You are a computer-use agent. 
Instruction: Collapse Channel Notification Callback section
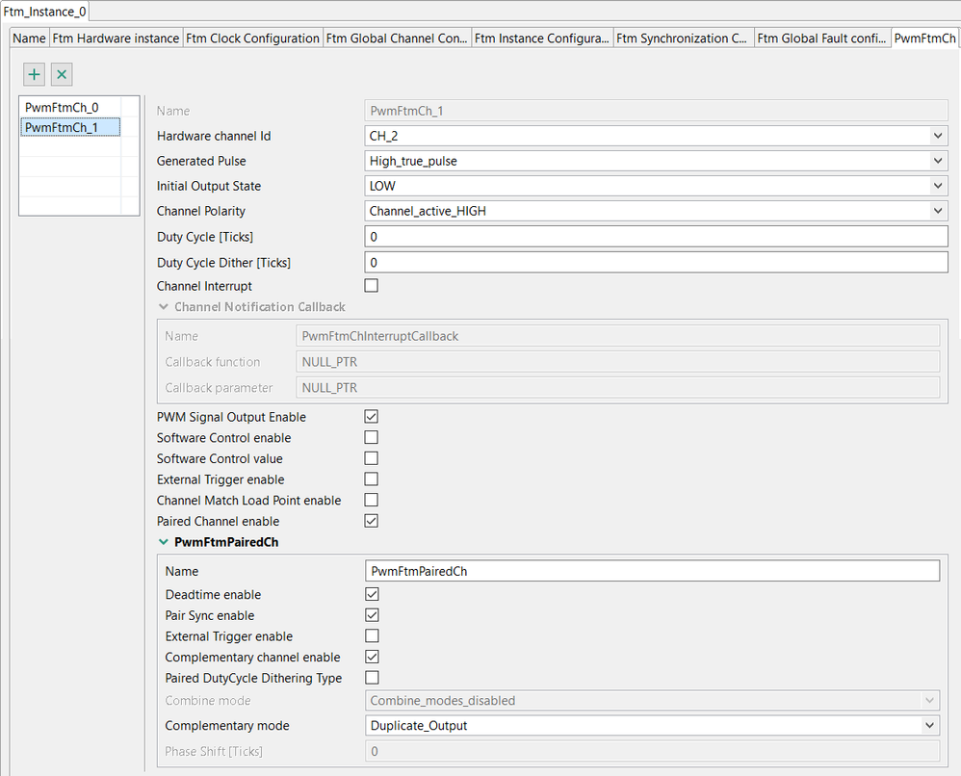coord(163,307)
